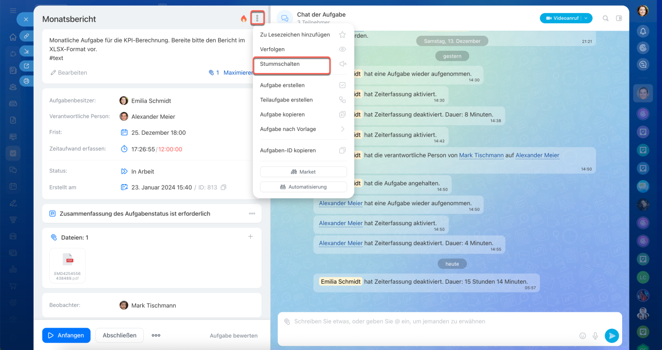Open Mark Tischmann link in chat
The image size is (662, 350).
481,155
